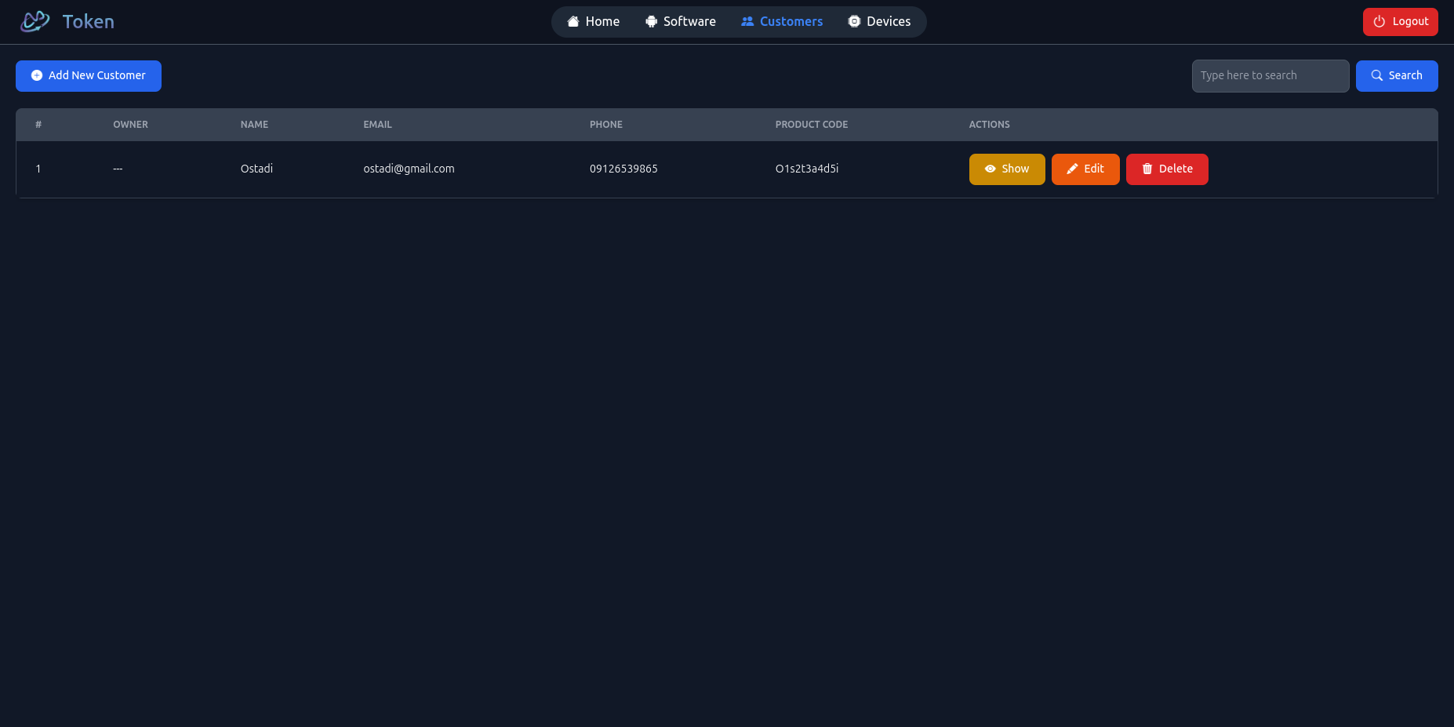This screenshot has height=727, width=1454.
Task: Click the pencil icon to edit Ostadi
Action: [x=1072, y=169]
